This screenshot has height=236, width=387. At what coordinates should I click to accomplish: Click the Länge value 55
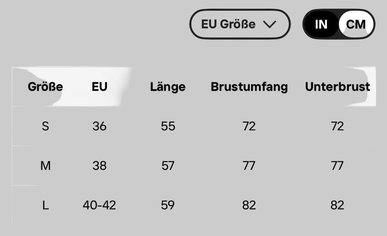tap(168, 126)
